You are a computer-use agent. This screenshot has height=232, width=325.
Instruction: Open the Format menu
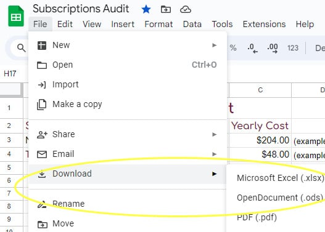[158, 24]
